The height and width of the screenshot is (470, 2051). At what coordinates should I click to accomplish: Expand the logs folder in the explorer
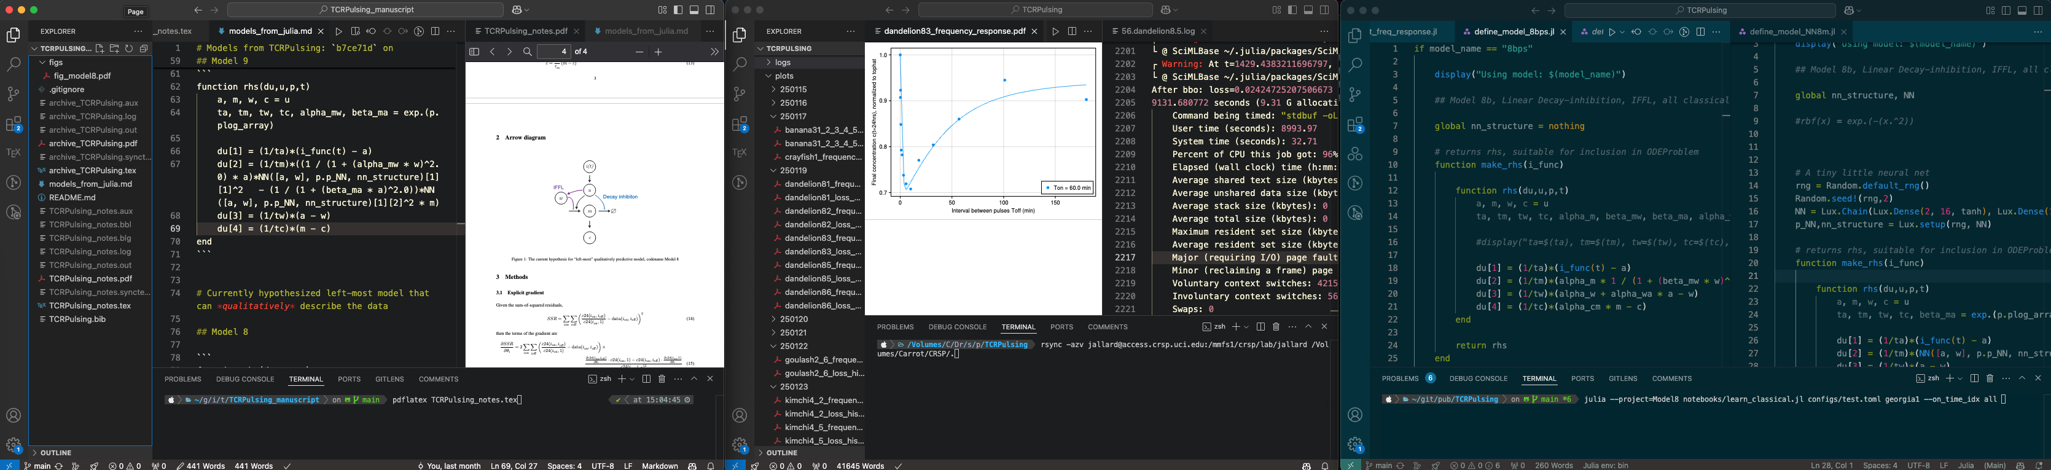(783, 62)
